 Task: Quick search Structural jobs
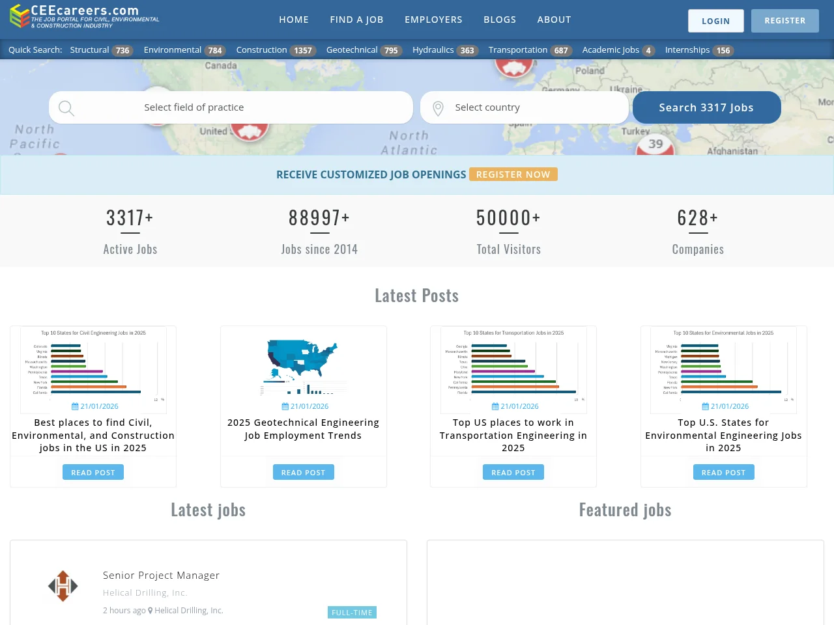[x=101, y=50]
